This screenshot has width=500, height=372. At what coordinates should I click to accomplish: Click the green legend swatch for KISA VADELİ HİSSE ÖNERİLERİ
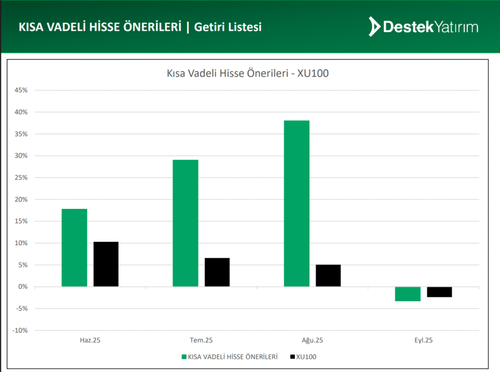(x=184, y=357)
